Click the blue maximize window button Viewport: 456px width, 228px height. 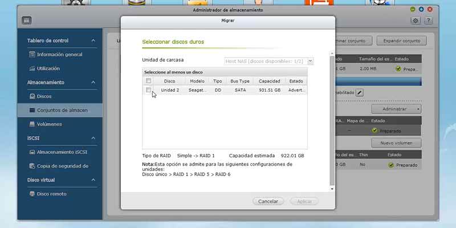(x=421, y=9)
